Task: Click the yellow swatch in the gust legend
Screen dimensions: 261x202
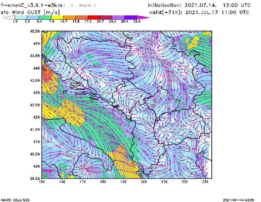Action: click(57, 17)
